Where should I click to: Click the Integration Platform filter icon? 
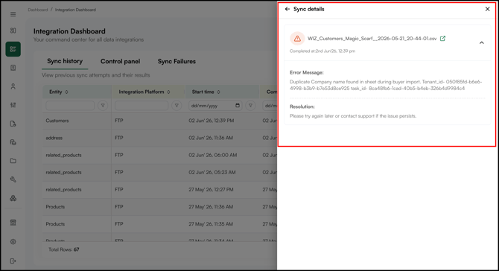pyautogui.click(x=177, y=105)
